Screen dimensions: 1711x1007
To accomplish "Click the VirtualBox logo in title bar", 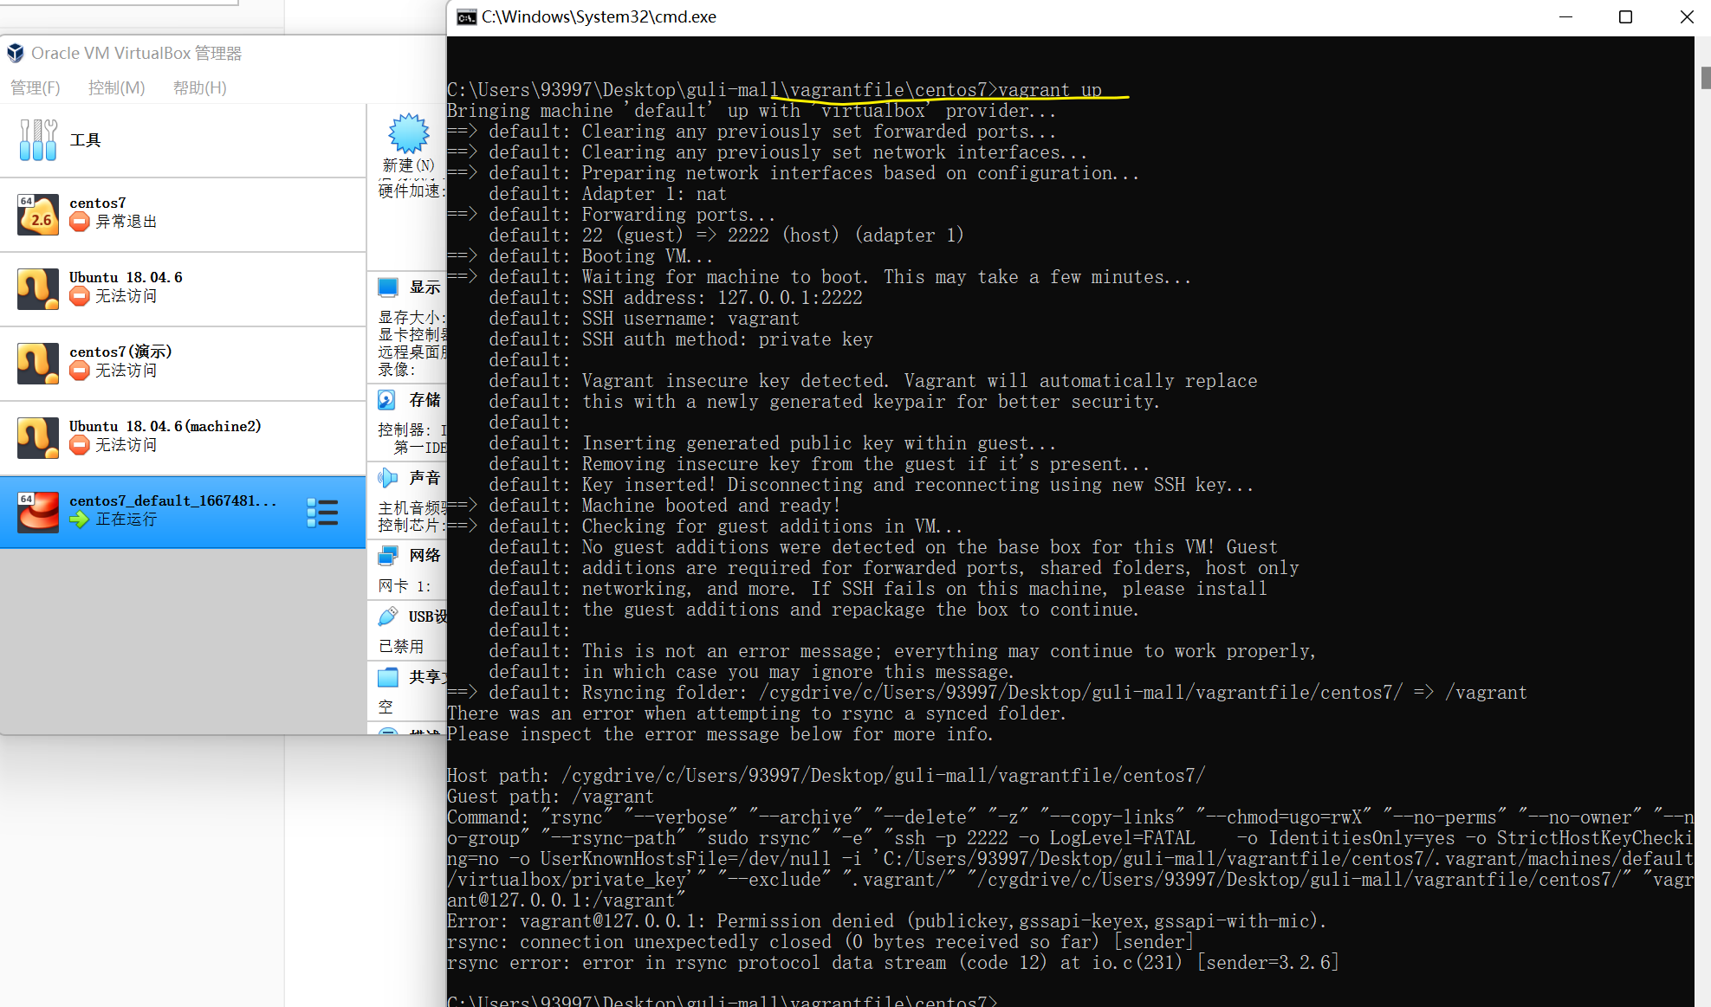I will tap(16, 54).
